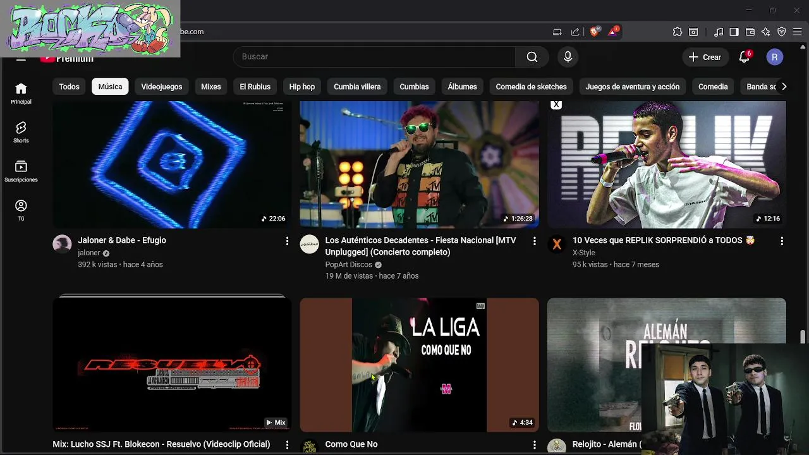Click the install app icon in address bar
The image size is (809, 455).
(557, 32)
